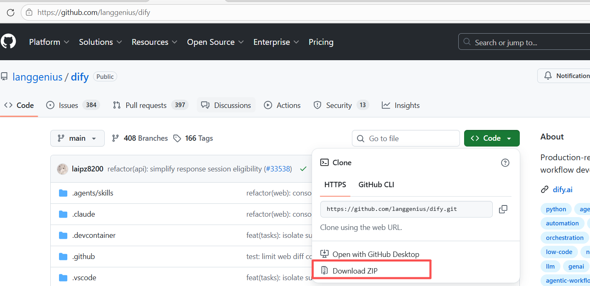Click the .claude folder icon

click(63, 214)
